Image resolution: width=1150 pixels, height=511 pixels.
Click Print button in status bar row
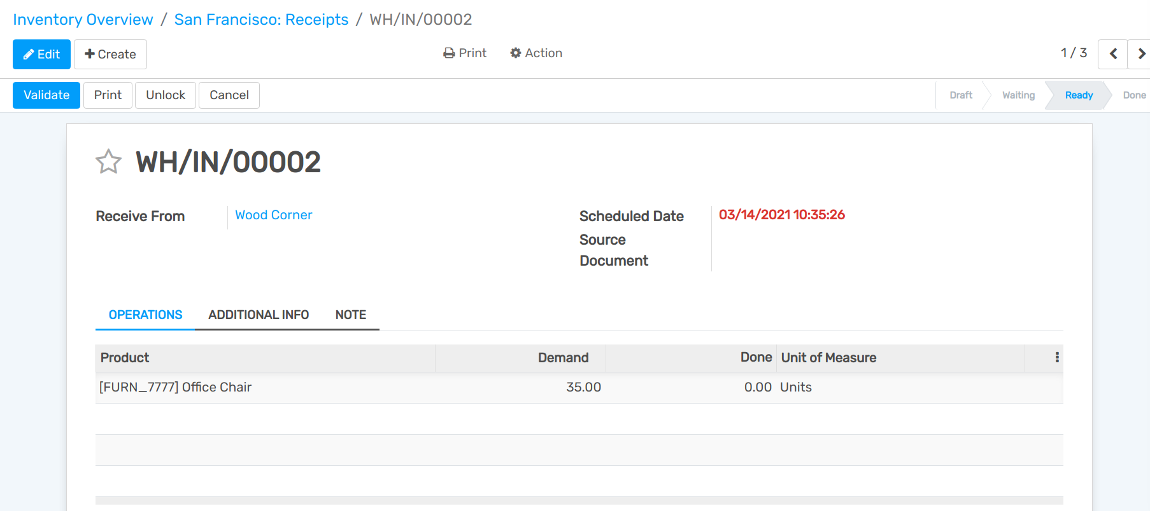click(108, 95)
